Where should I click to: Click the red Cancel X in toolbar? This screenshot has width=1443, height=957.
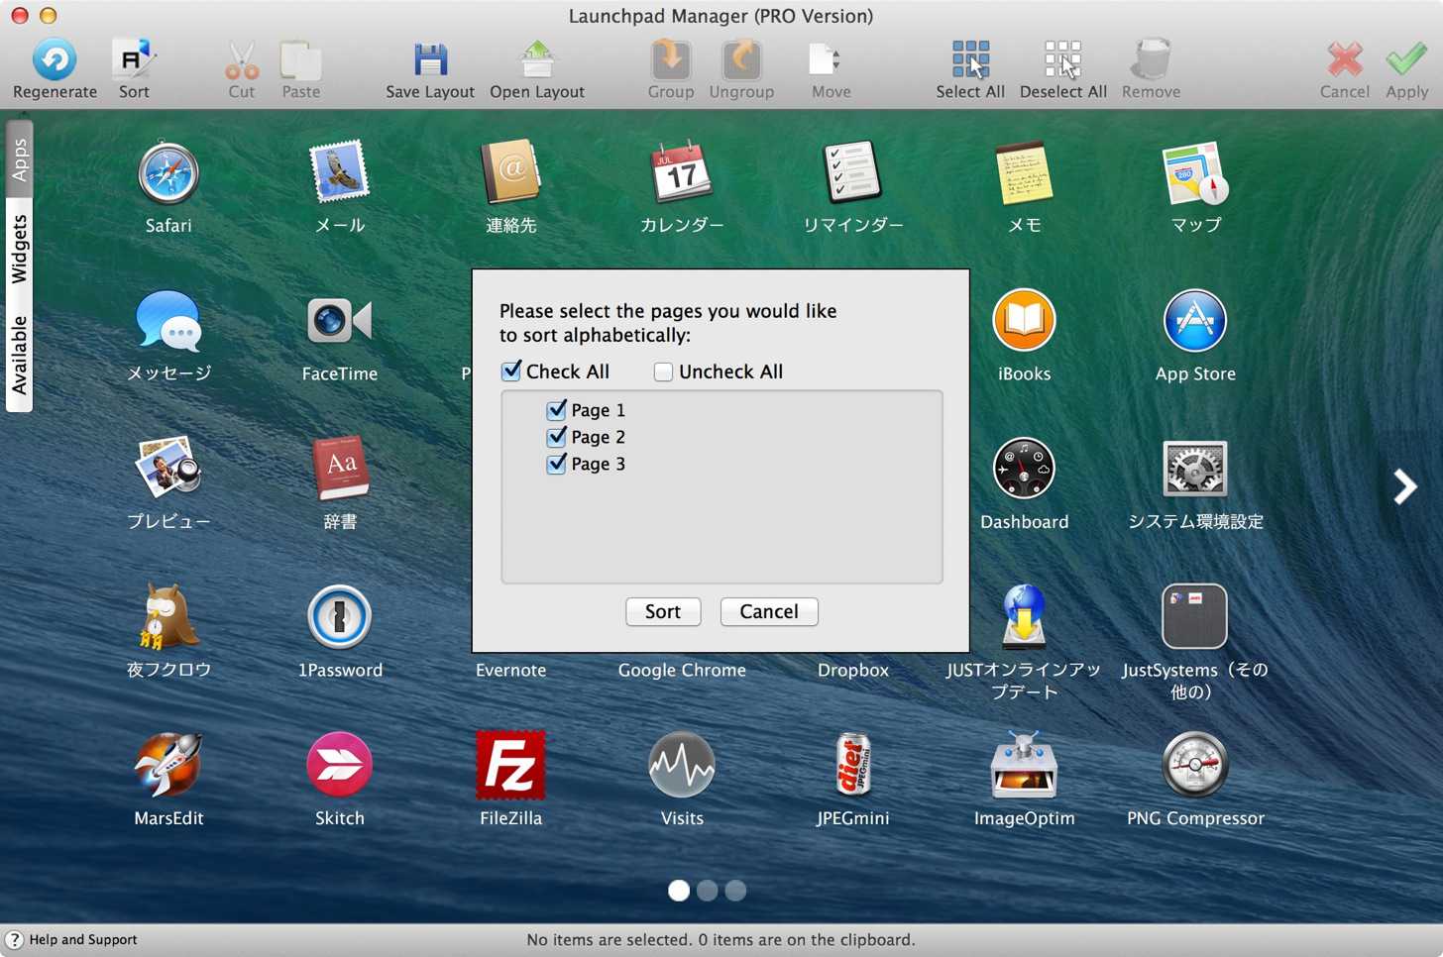[x=1344, y=59]
